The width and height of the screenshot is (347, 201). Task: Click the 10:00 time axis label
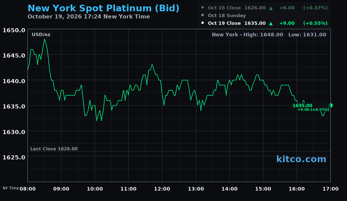95,189
